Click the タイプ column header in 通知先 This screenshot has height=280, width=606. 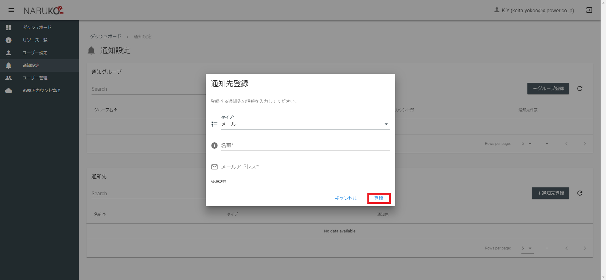click(232, 214)
